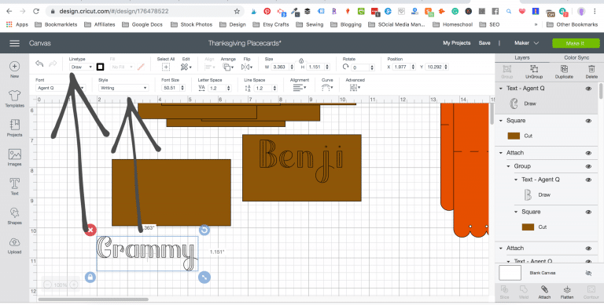Open the Etsy Crafts bookmarks folder
Screen dimensions: 604x305
pyautogui.click(x=271, y=24)
